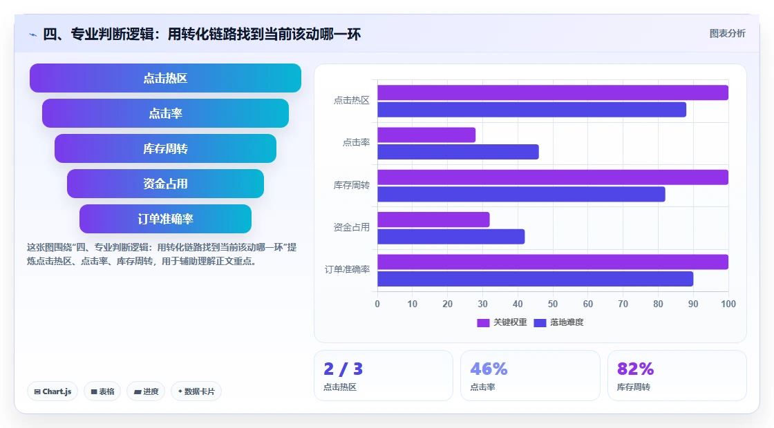Viewport: 774px width, 428px height.
Task: Click the 订单准确率 y-axis label
Action: (x=347, y=270)
